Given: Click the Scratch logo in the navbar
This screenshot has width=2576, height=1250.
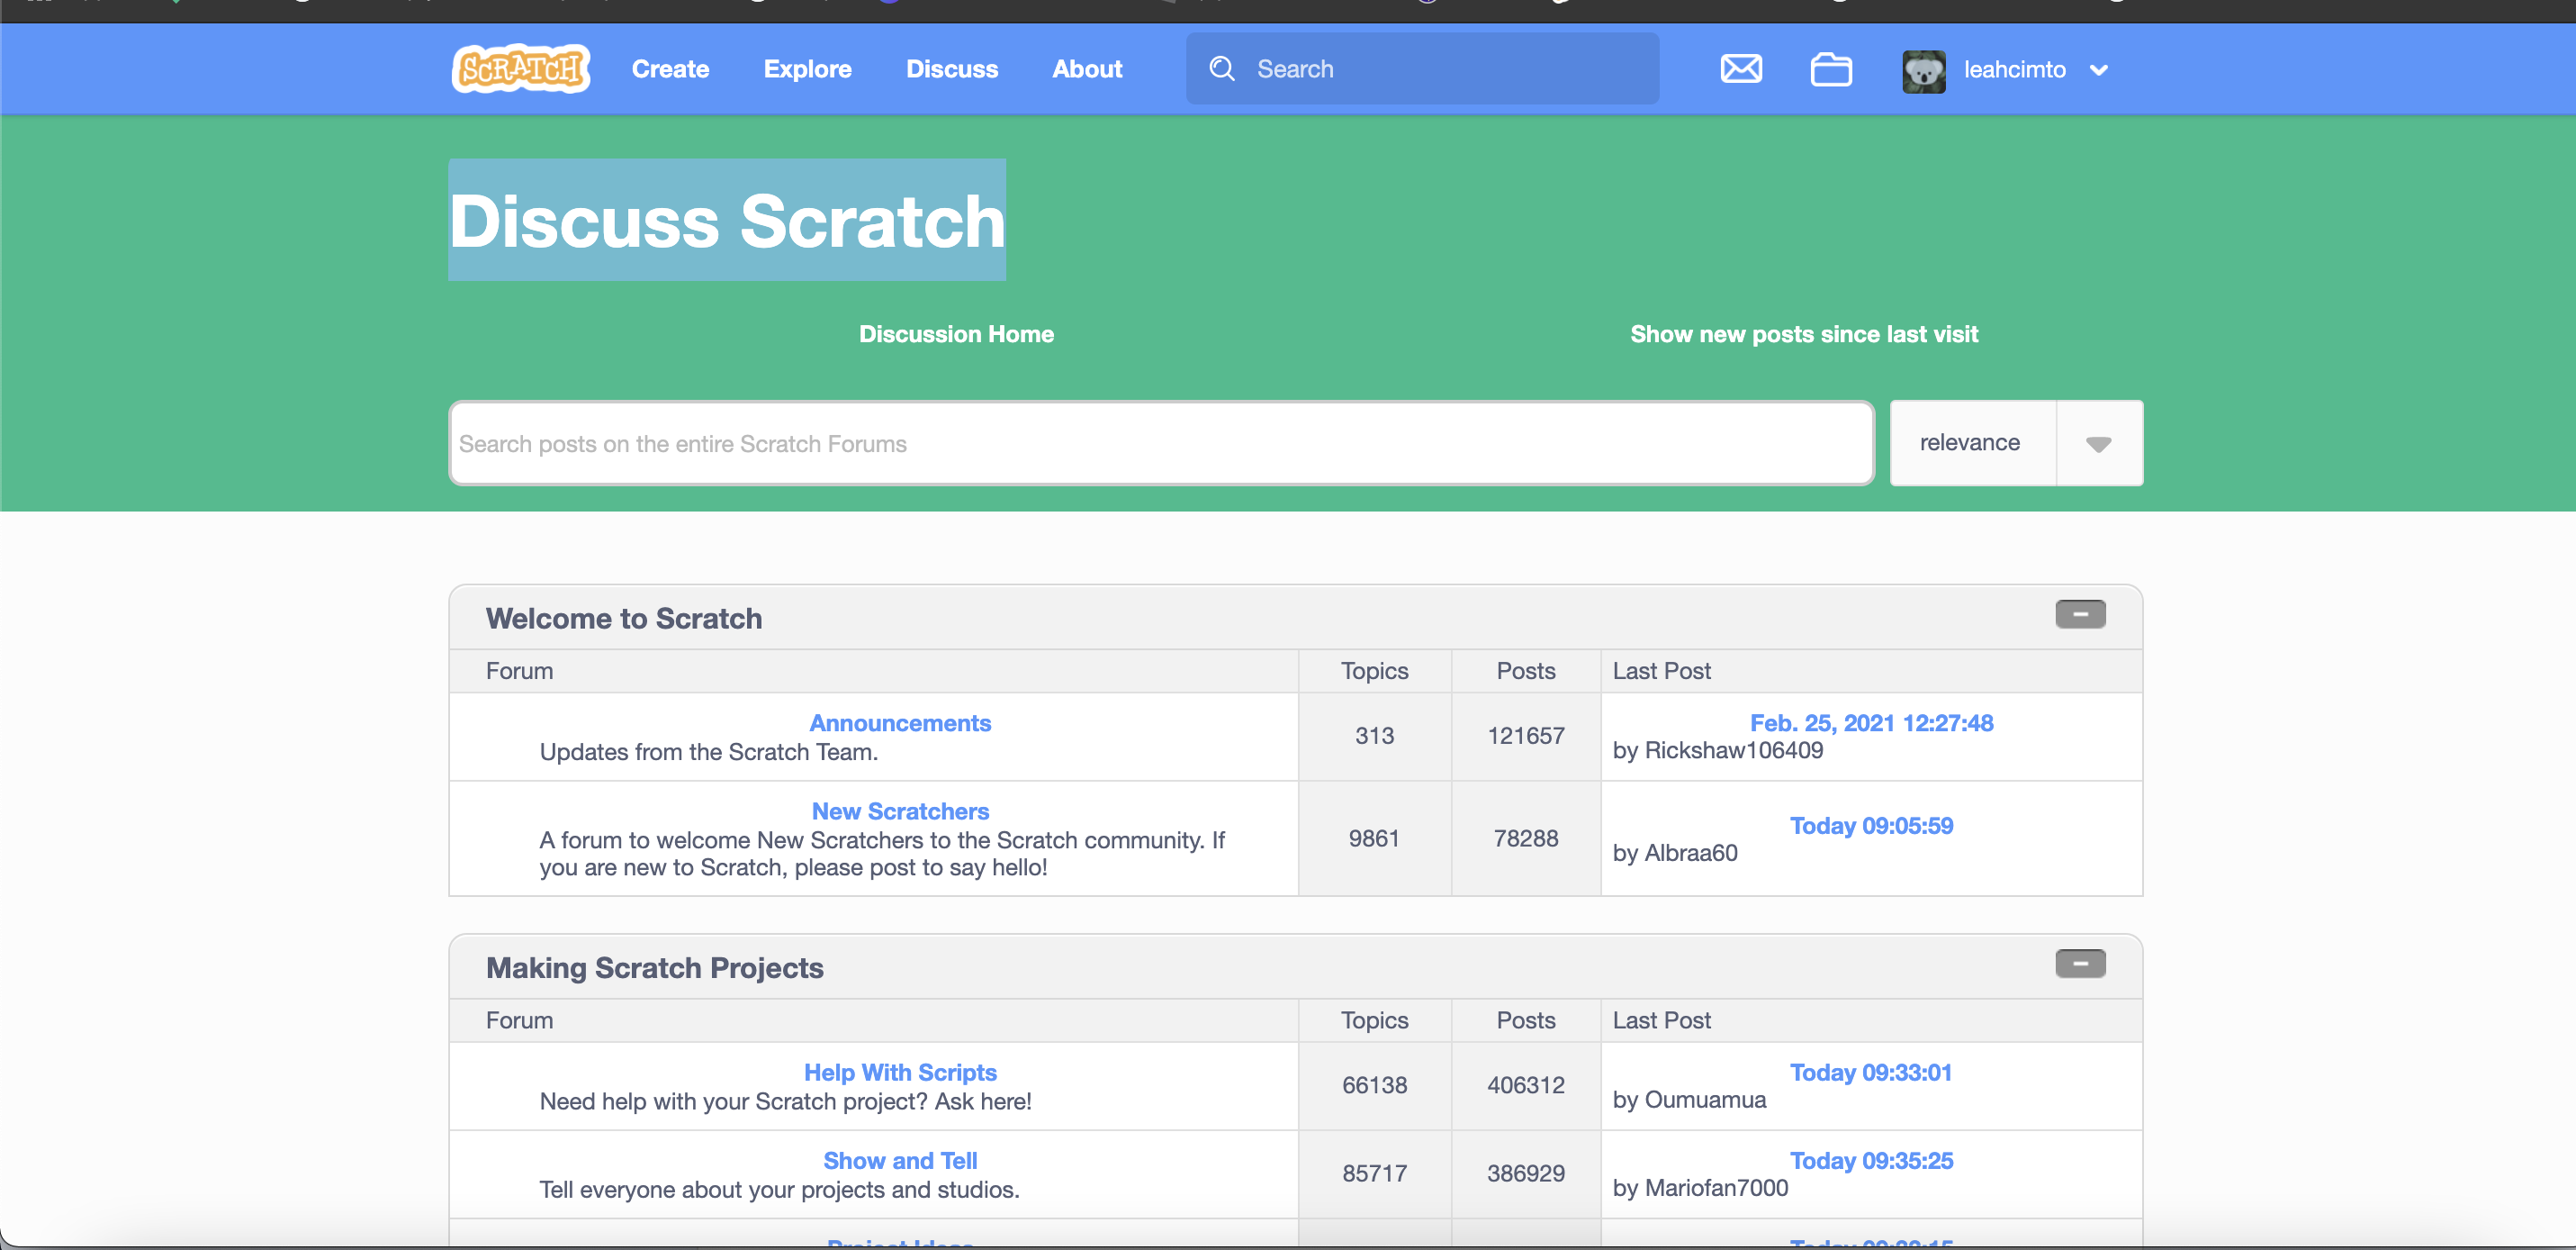Looking at the screenshot, I should tap(519, 68).
